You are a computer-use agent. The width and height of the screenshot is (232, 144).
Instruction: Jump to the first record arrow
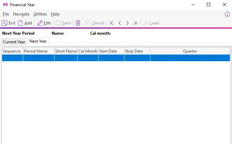[112, 23]
